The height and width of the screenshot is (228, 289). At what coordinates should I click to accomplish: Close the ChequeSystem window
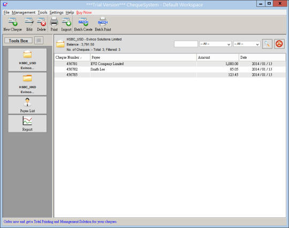[x=280, y=4]
